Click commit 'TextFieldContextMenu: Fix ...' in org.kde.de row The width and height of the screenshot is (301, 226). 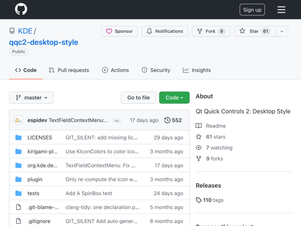(x=100, y=165)
